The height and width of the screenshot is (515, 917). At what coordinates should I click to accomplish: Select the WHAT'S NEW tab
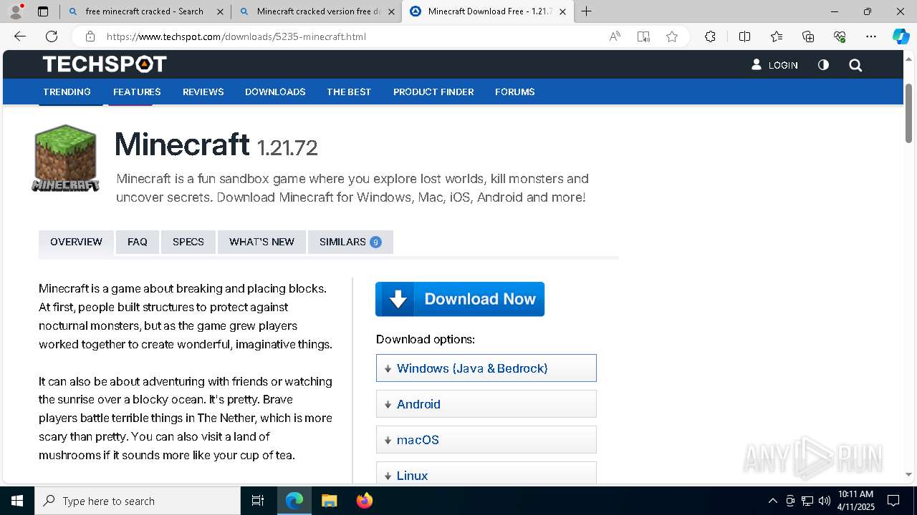point(261,242)
